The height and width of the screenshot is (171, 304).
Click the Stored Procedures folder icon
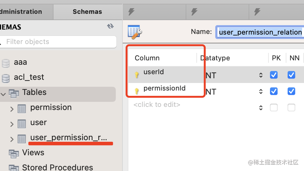[x=14, y=168]
